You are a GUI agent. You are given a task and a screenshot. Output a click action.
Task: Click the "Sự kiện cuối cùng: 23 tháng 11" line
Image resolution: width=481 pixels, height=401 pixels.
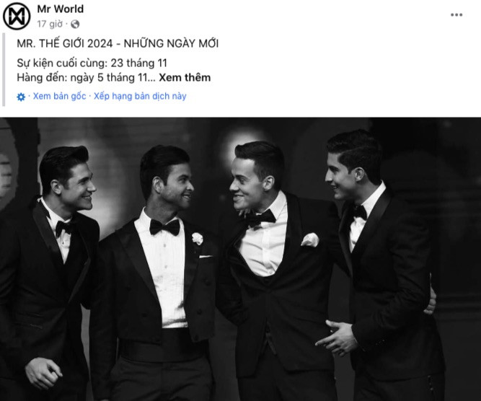[92, 63]
